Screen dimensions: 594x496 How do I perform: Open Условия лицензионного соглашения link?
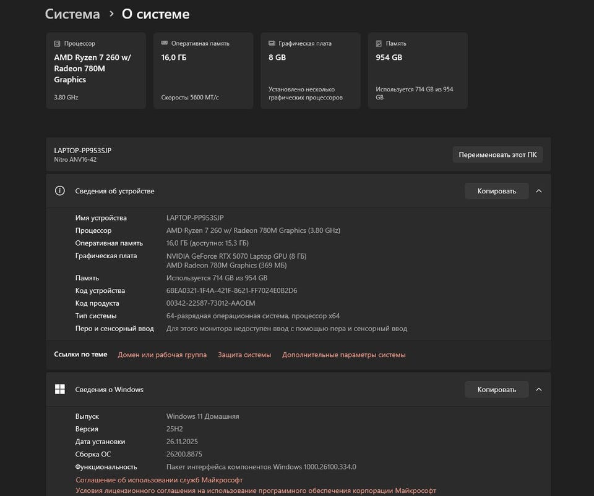[256, 490]
